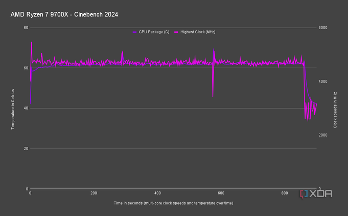Click the x-axis tick label 800
Screen dimensions: 348x216
click(x=285, y=193)
